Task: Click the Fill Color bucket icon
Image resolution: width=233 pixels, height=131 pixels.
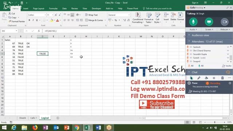Action: click(52, 20)
